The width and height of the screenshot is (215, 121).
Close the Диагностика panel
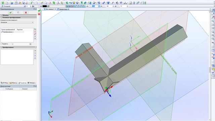click(36, 86)
